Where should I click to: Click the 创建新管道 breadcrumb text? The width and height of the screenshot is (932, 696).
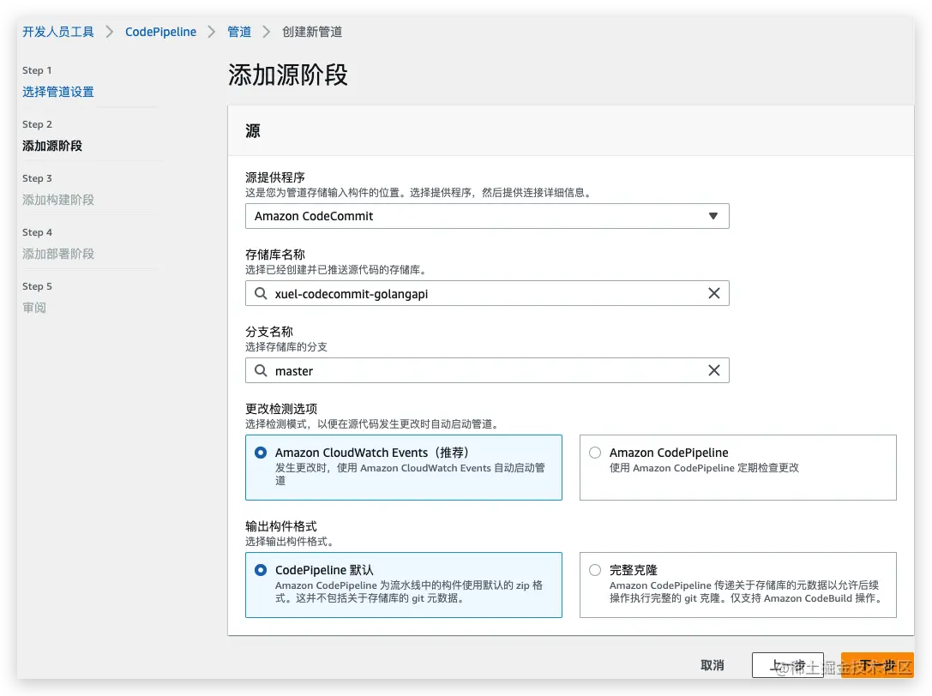[x=312, y=32]
